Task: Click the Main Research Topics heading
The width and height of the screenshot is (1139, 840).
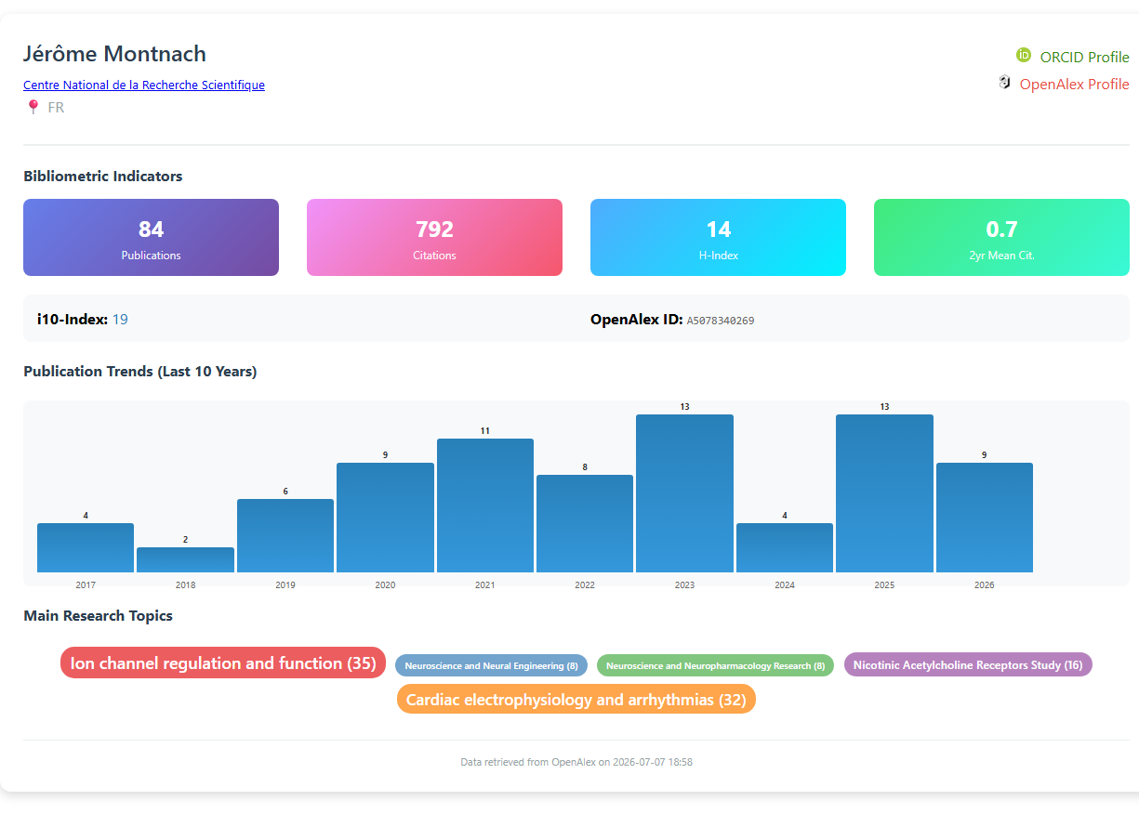Action: [98, 615]
